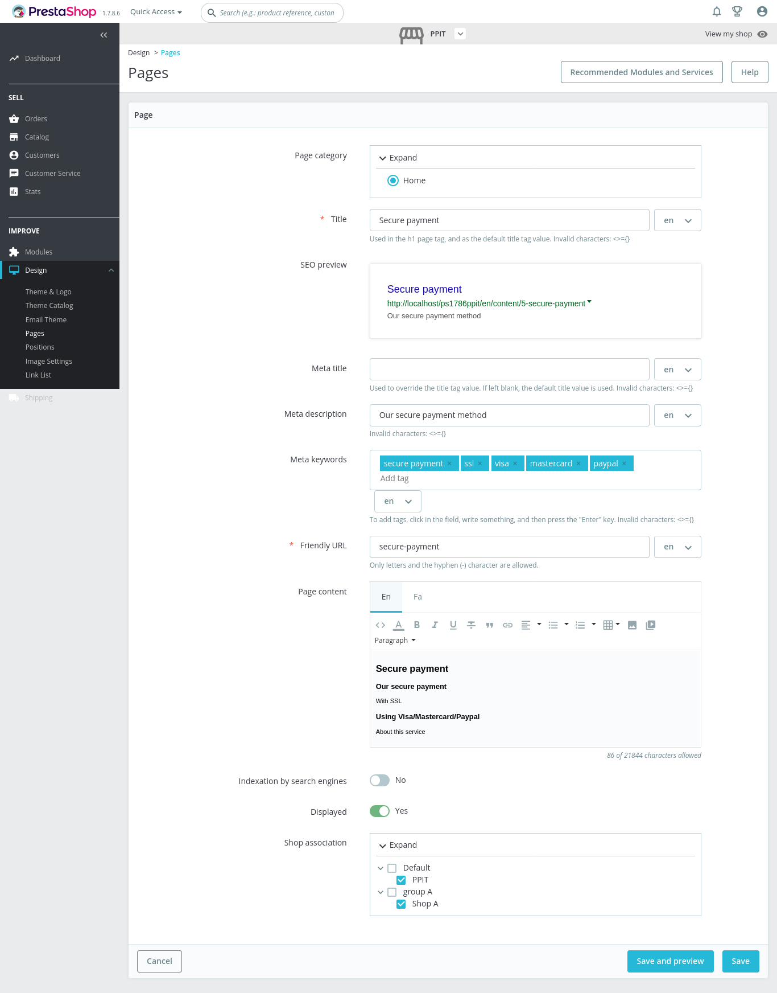
Task: Apply strikethrough formatting in page content editor
Action: click(472, 625)
